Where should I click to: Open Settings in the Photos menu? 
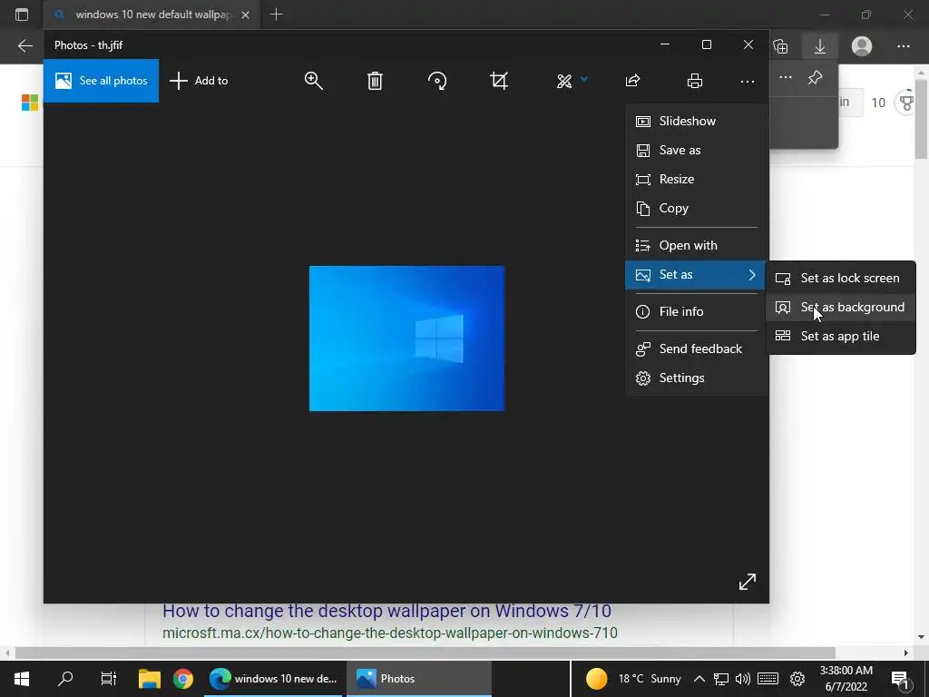click(x=696, y=378)
